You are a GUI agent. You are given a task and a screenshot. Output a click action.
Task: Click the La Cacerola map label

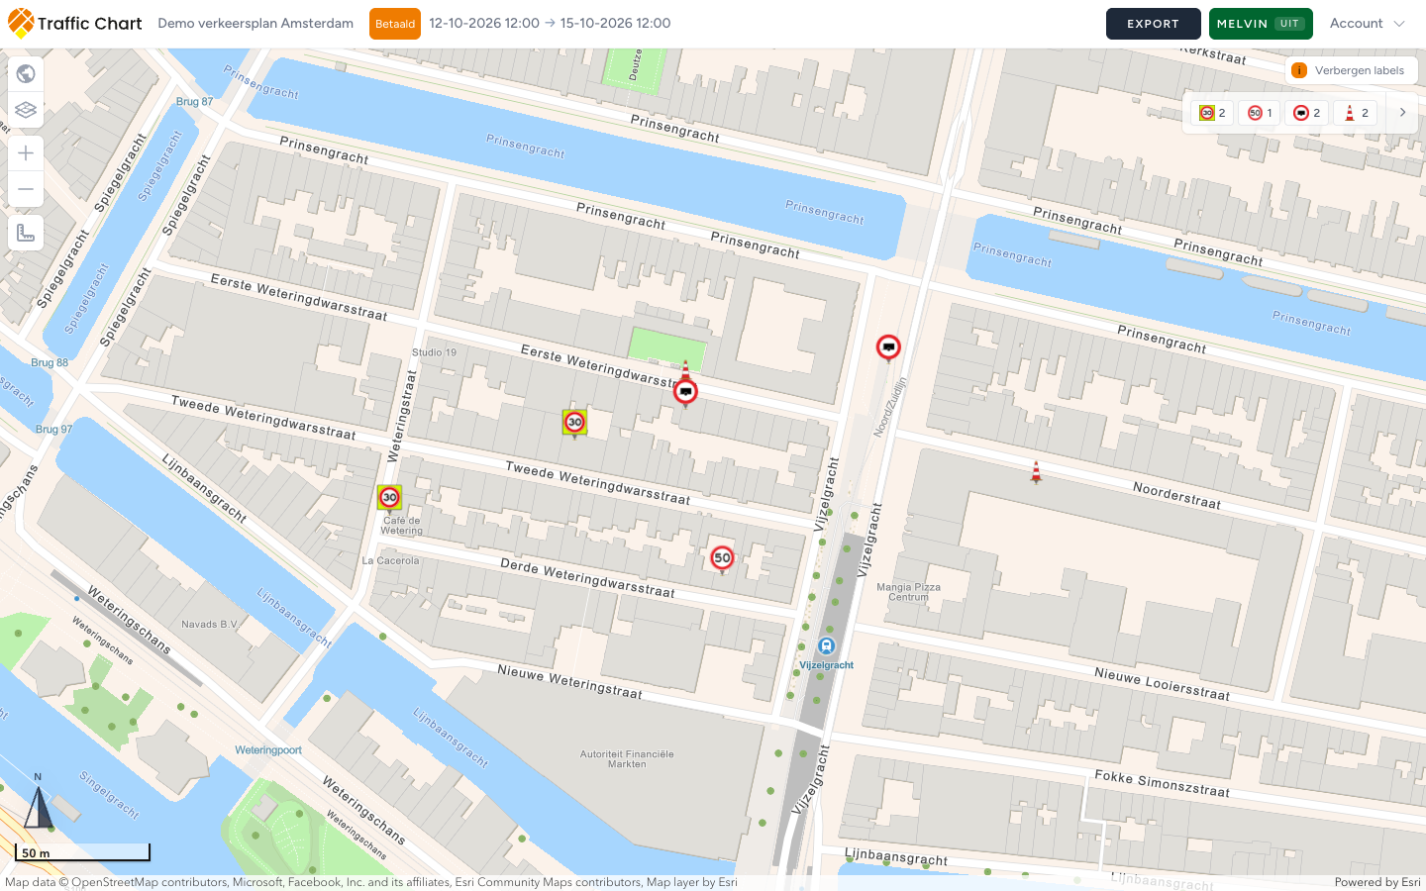tap(390, 560)
